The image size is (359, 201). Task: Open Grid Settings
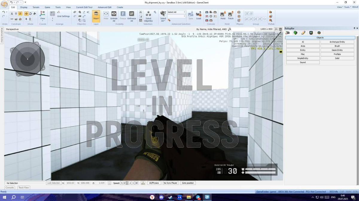[x=63, y=16]
